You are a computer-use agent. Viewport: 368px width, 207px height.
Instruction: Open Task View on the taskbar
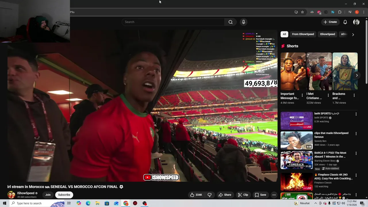[x=69, y=203]
